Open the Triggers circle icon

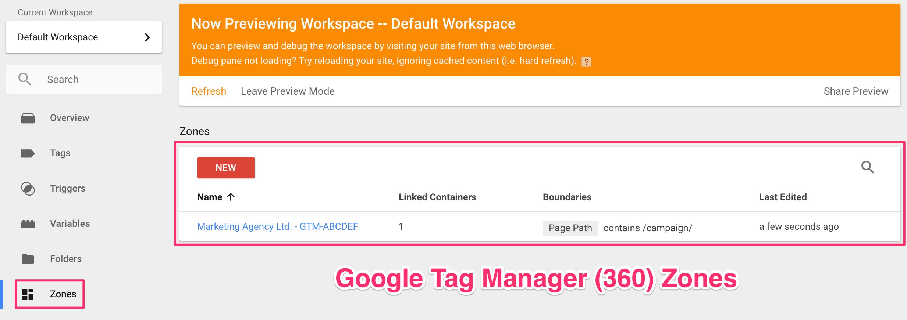point(28,189)
